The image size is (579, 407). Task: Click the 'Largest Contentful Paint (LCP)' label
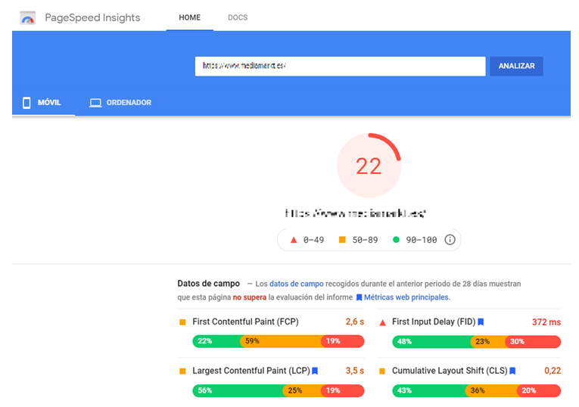(251, 371)
